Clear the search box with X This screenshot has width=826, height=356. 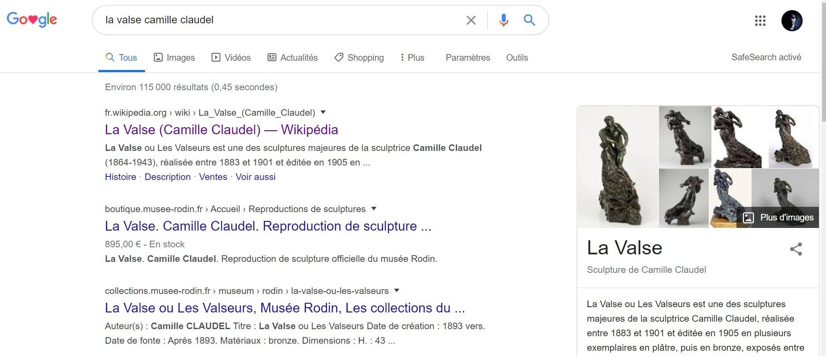point(471,20)
